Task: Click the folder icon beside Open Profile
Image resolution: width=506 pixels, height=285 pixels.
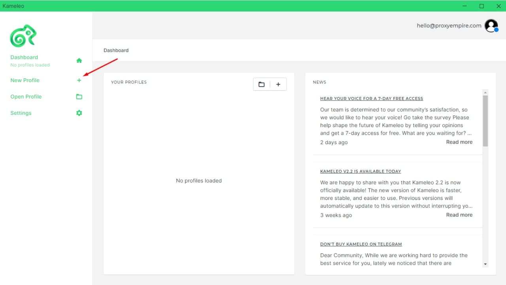Action: pyautogui.click(x=79, y=97)
